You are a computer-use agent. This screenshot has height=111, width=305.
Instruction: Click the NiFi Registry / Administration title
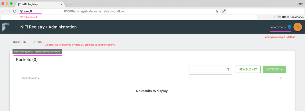[x=49, y=27]
